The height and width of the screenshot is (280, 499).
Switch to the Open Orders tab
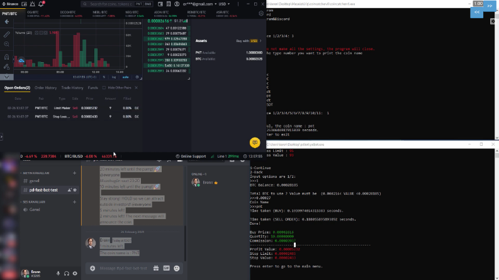click(17, 88)
